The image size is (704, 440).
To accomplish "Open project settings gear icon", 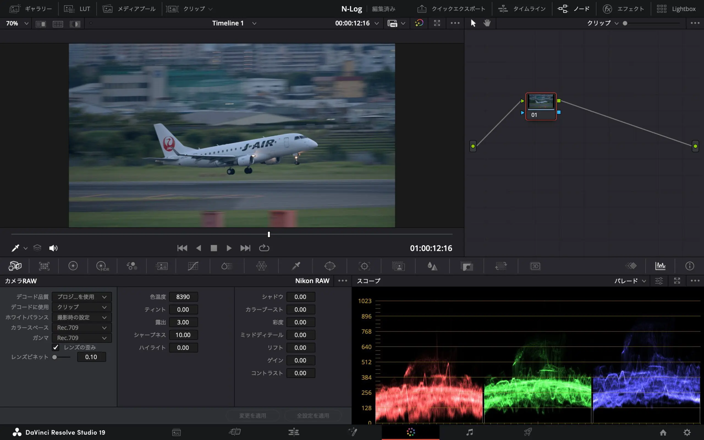I will click(x=687, y=432).
